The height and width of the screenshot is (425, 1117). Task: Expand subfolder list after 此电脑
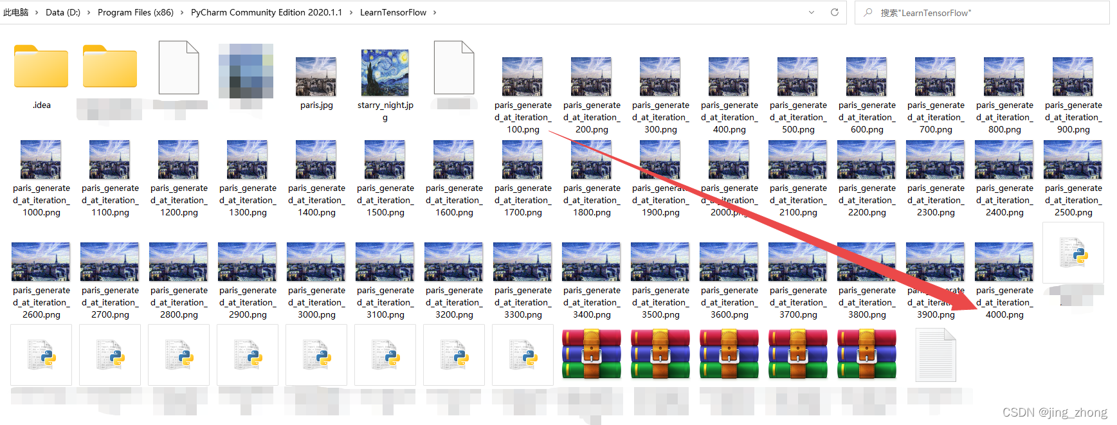coord(37,12)
